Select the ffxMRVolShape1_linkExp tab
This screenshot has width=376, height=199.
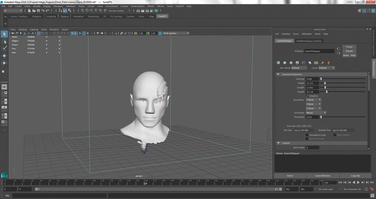[309, 41]
